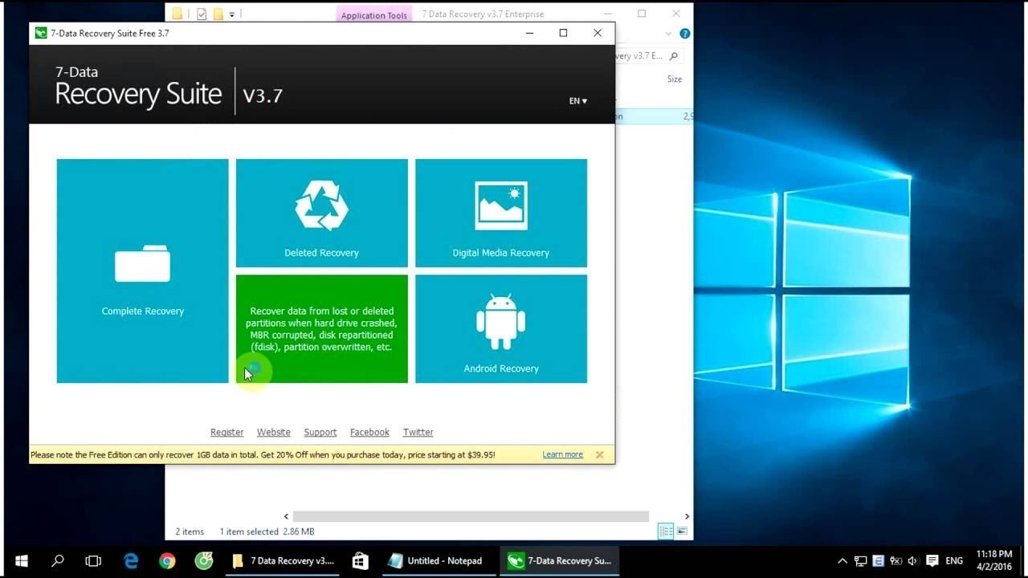
Task: Open the Website link
Action: (273, 432)
